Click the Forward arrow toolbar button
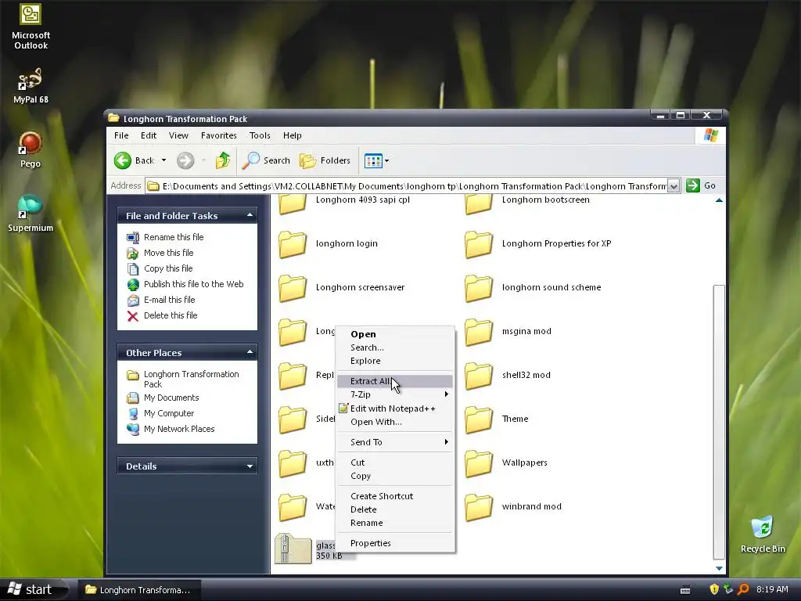 185,160
